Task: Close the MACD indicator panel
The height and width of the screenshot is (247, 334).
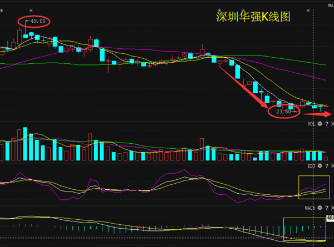Action: 332,208
